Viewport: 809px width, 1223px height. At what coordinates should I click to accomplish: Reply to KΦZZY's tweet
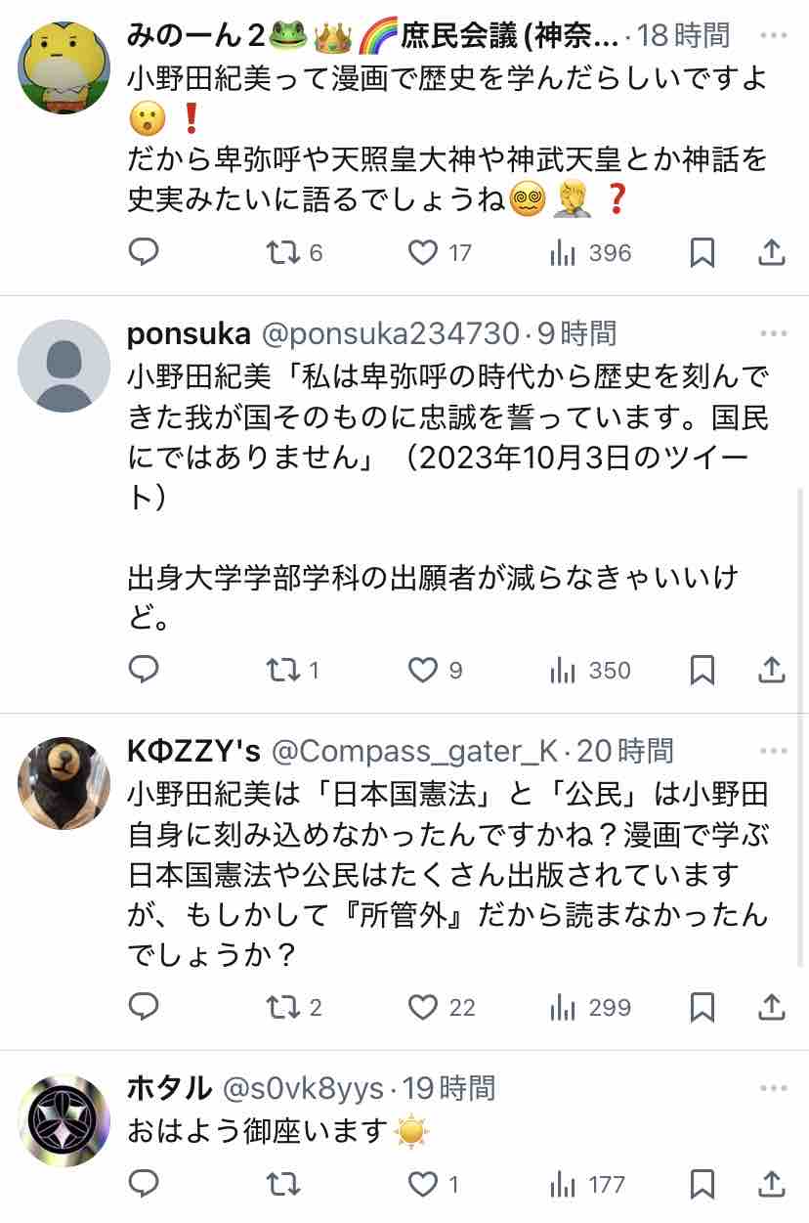[144, 1007]
